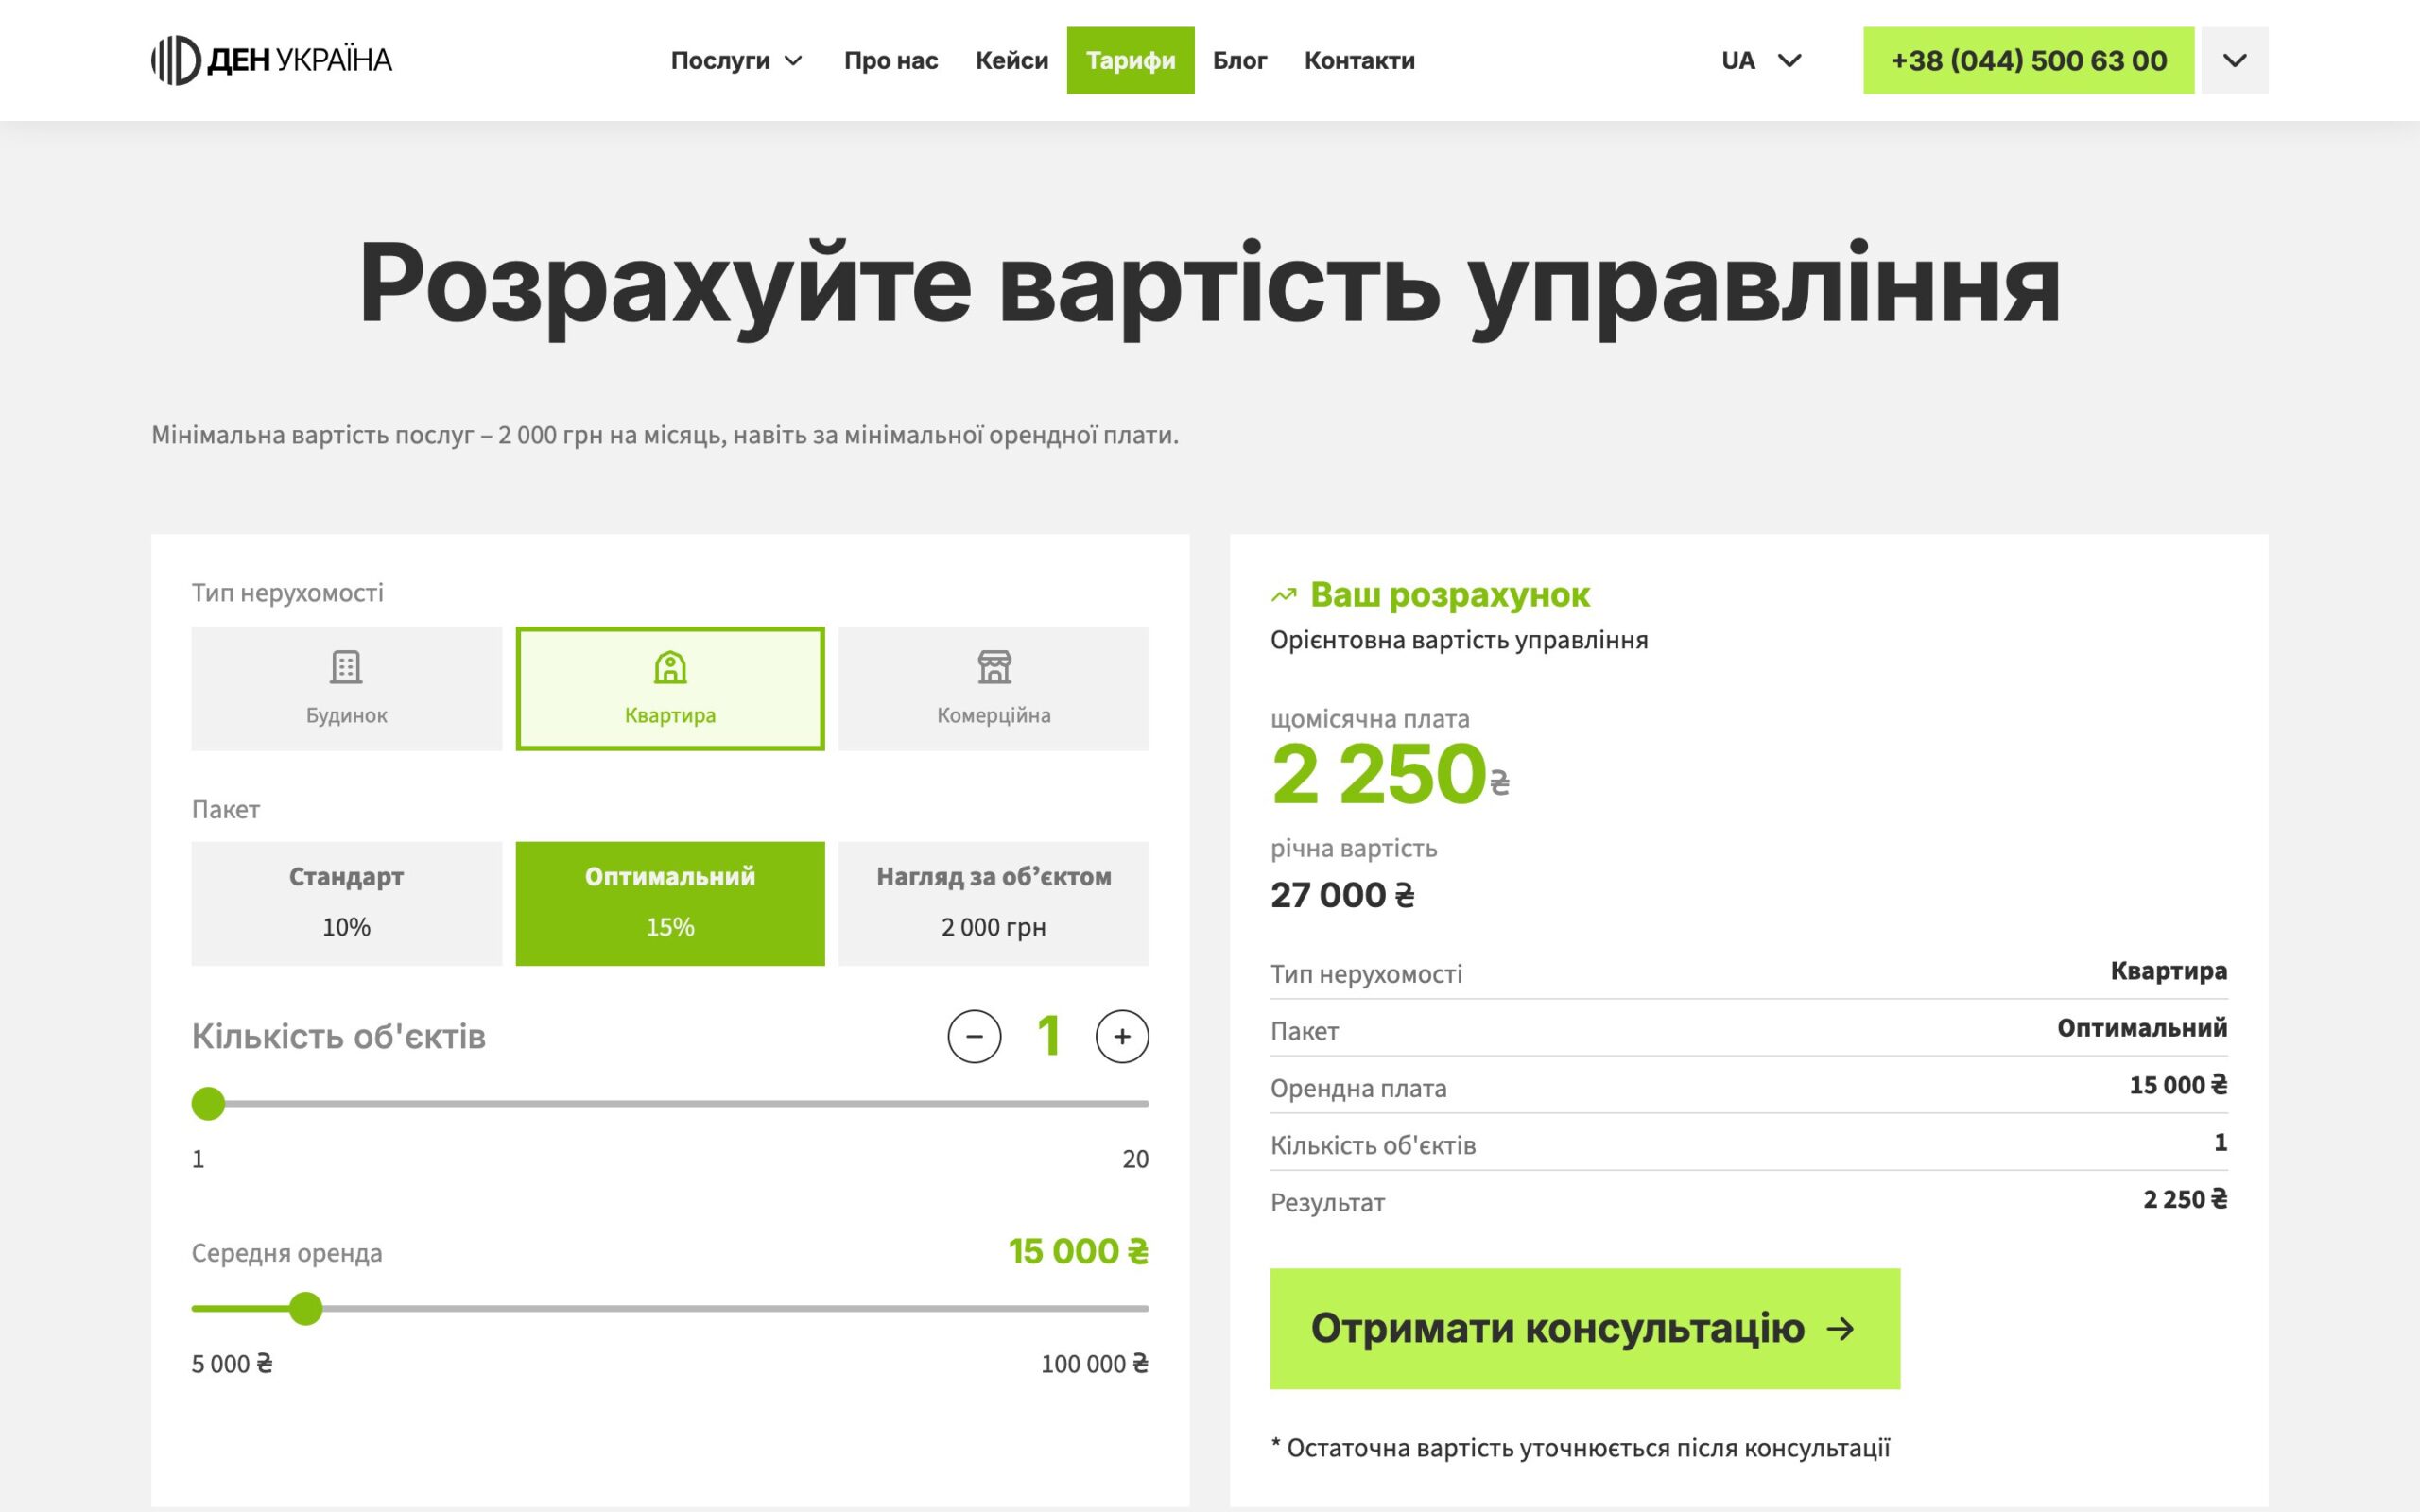The image size is (2420, 1512).
Task: Click the 27 000 ₴ yearly cost
Action: click(x=1342, y=895)
